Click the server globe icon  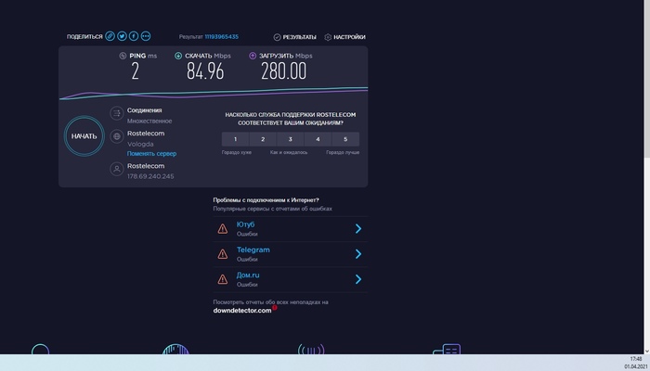[x=117, y=136]
